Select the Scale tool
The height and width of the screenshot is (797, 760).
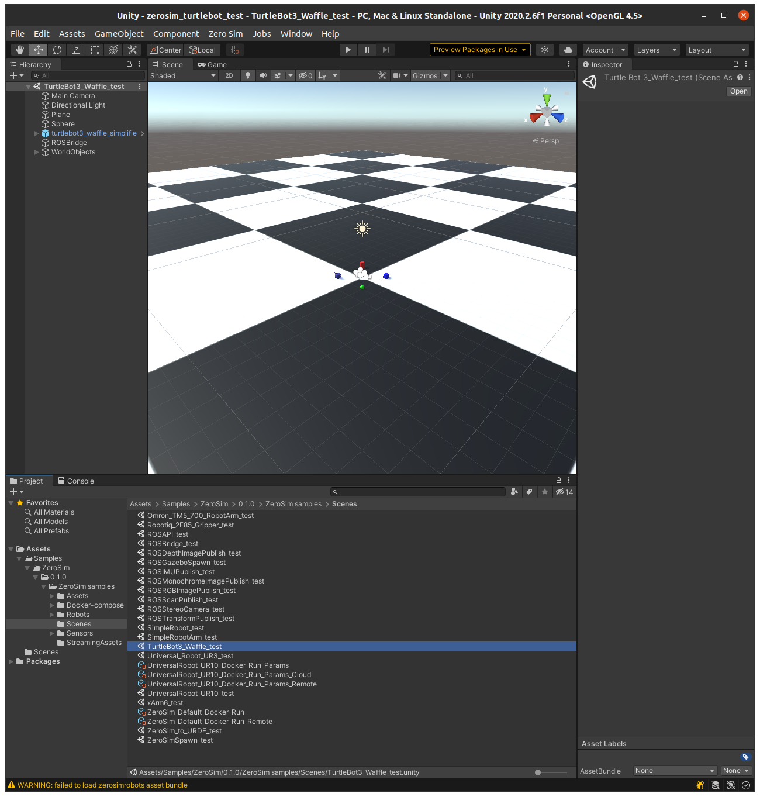tap(76, 50)
